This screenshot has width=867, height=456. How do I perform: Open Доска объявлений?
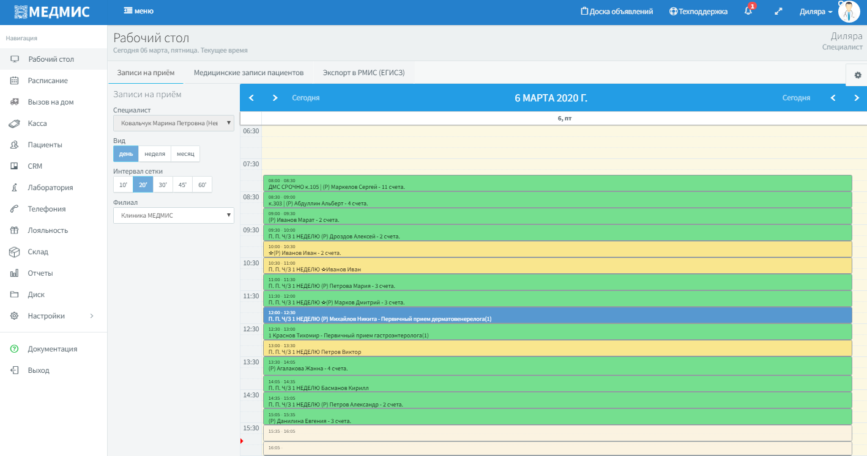[x=617, y=11]
